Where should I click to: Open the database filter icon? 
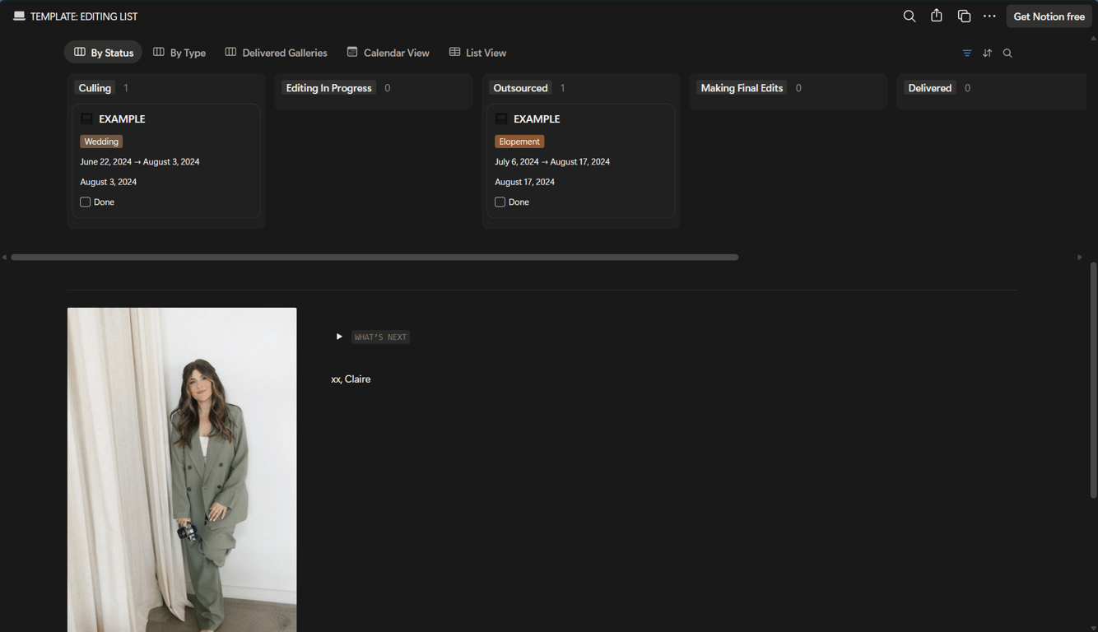(967, 53)
